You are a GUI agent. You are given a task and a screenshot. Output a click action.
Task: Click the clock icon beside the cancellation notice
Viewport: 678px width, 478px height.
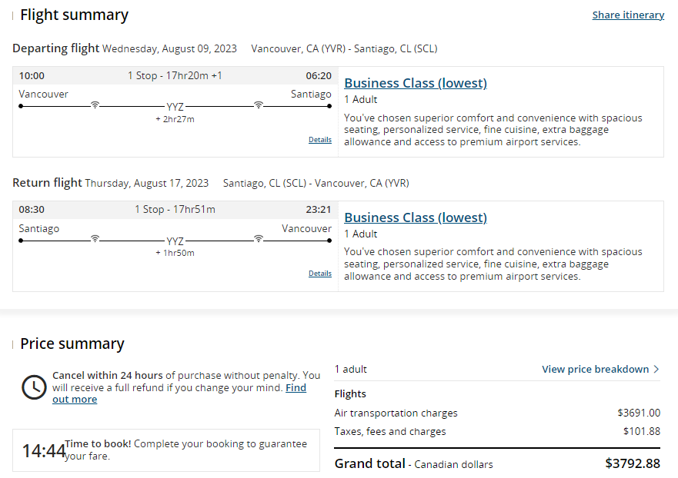coord(34,387)
